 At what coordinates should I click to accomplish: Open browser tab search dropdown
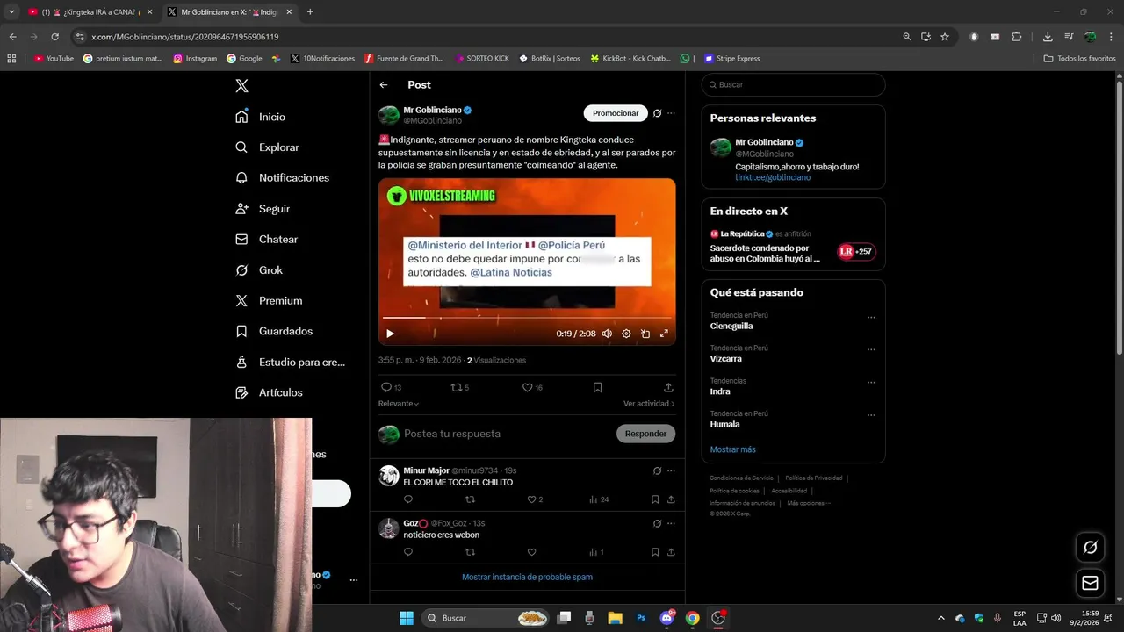coord(11,11)
